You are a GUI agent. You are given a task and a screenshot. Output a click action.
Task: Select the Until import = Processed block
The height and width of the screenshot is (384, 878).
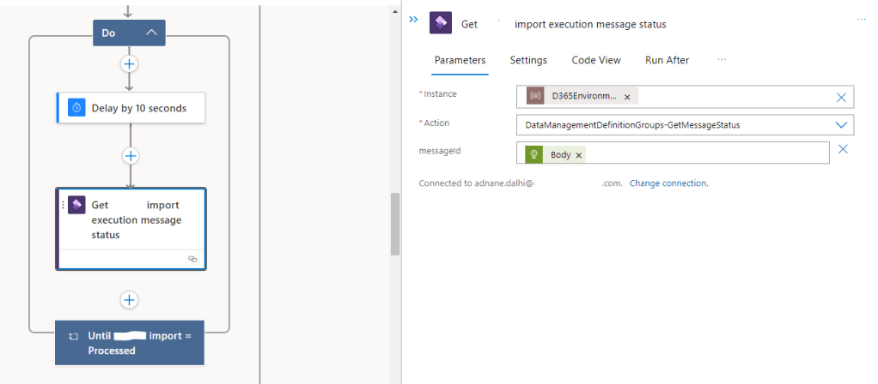(x=130, y=343)
